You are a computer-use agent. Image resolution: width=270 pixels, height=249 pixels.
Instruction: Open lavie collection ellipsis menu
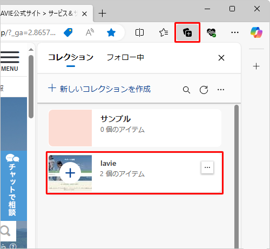click(x=207, y=167)
